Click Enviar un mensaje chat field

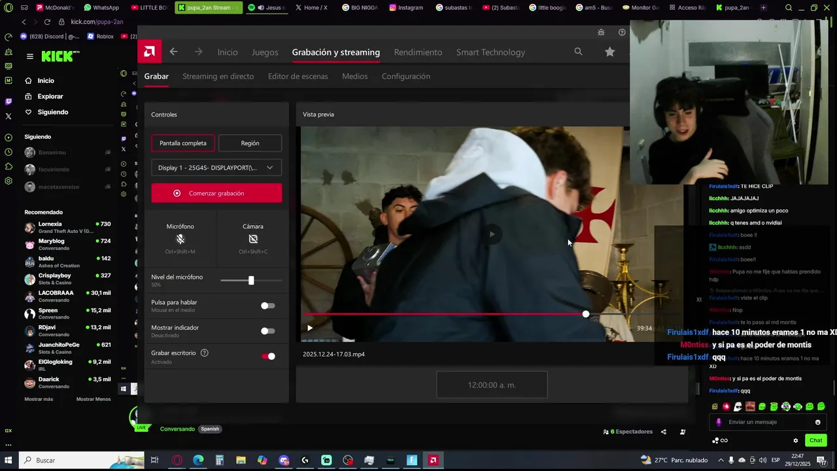[768, 422]
